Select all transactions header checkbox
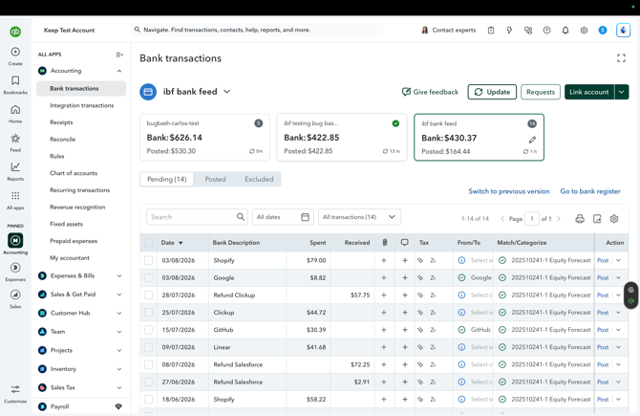 pyautogui.click(x=149, y=243)
